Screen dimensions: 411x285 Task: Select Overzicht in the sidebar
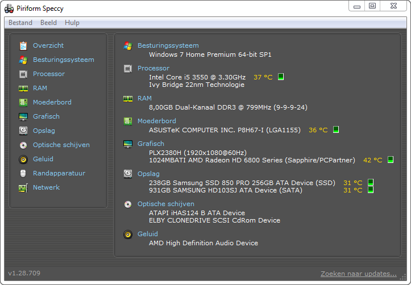(x=48, y=45)
